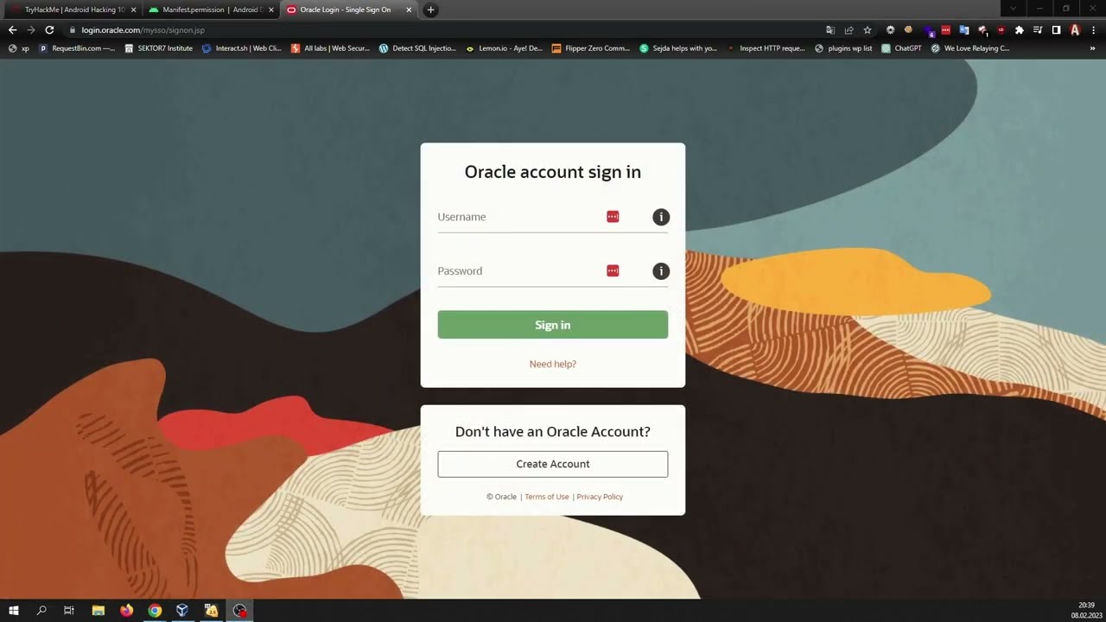Click the Username info icon
The height and width of the screenshot is (622, 1106).
click(x=661, y=217)
